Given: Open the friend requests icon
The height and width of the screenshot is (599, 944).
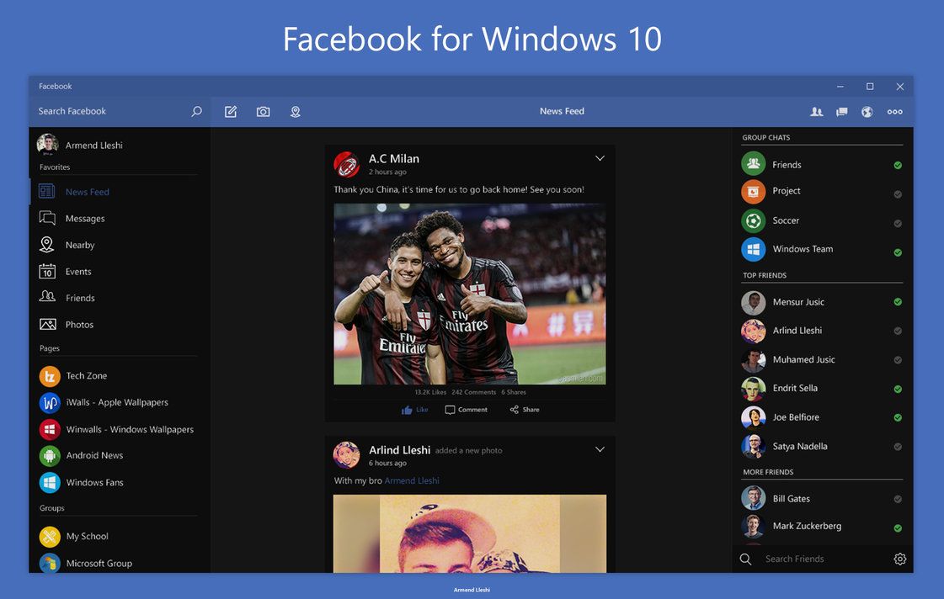Looking at the screenshot, I should 816,110.
